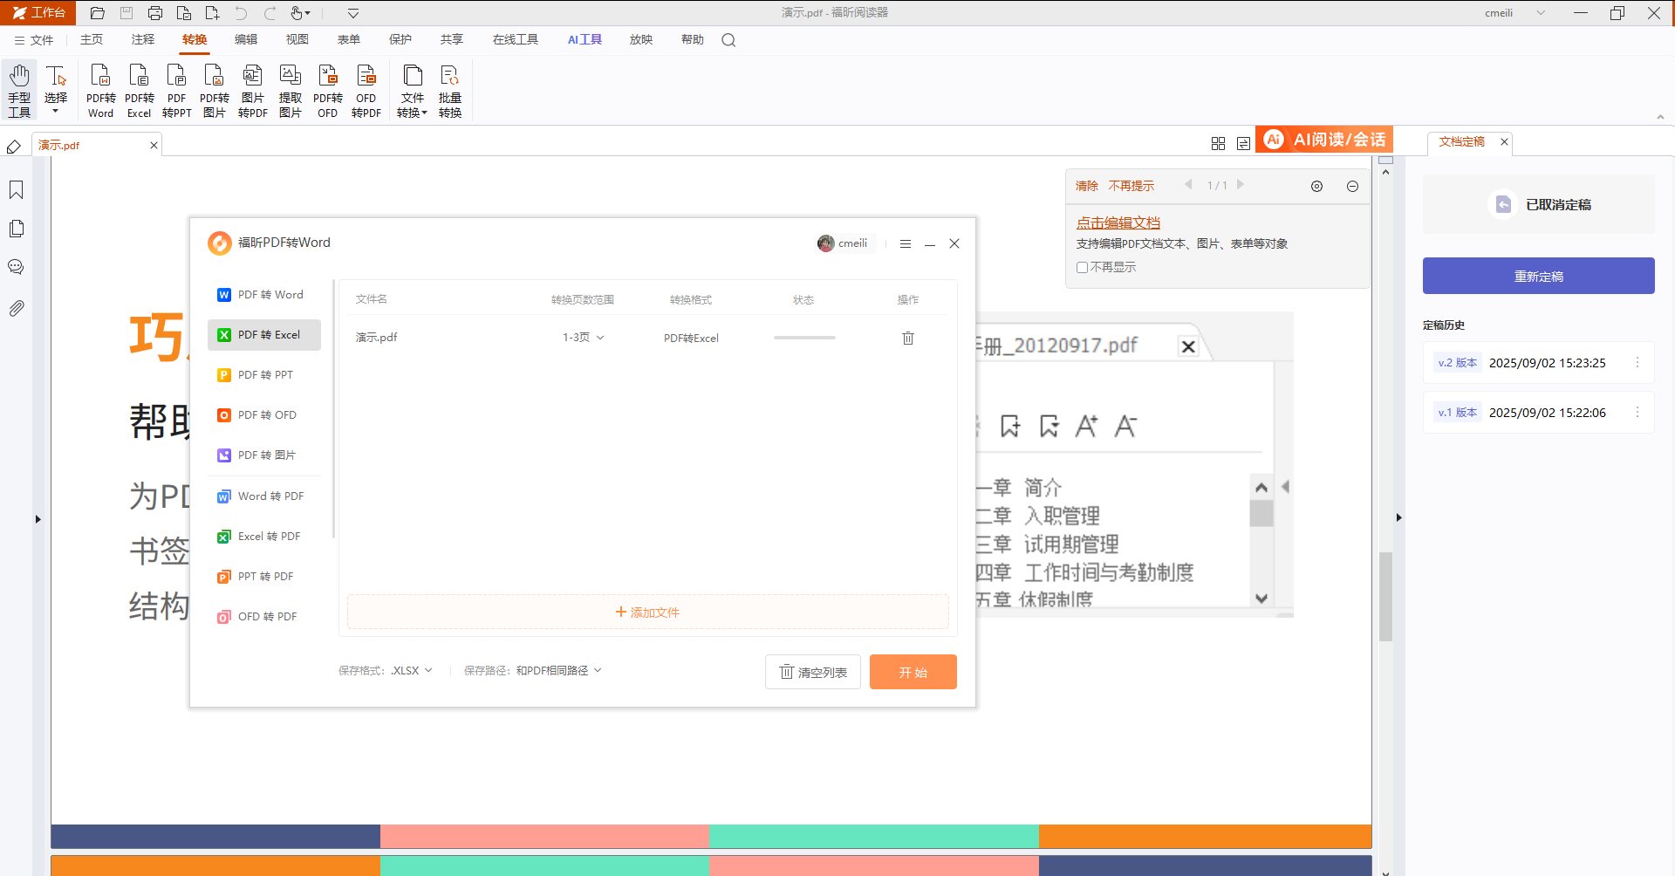Viewport: 1675px width, 876px height.
Task: Open options for v.1 版本 history entry
Action: click(1637, 413)
